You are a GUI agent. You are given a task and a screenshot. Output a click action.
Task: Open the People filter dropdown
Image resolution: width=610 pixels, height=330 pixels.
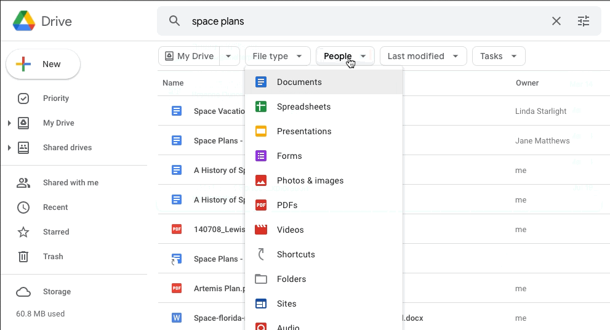click(x=345, y=56)
